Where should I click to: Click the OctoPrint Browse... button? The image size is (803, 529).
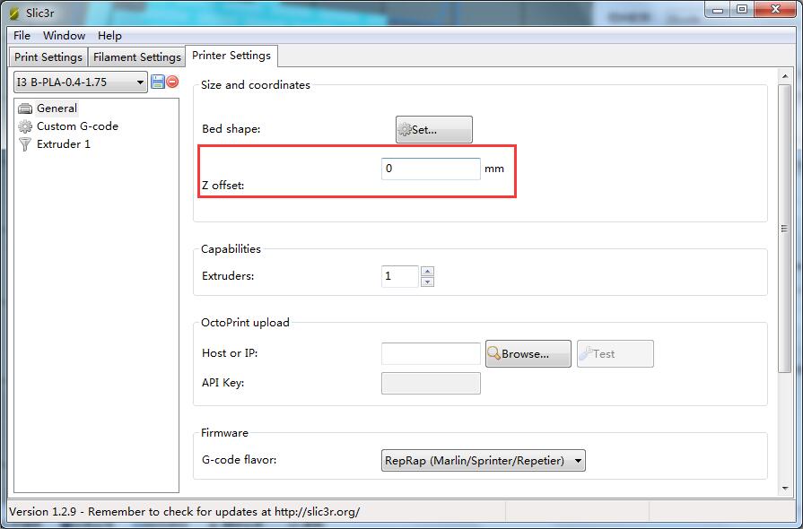[528, 353]
